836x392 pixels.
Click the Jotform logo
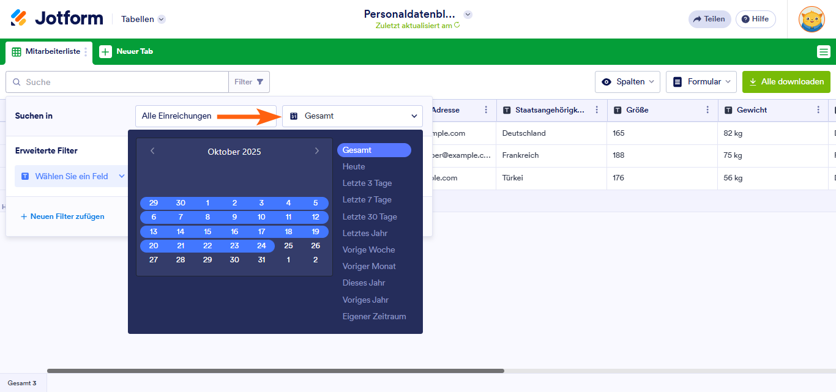(x=57, y=18)
